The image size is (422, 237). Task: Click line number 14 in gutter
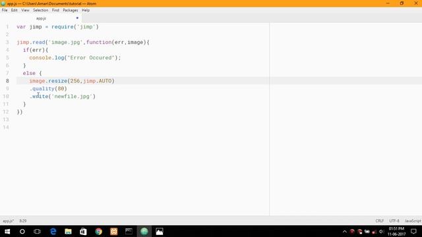click(6, 127)
